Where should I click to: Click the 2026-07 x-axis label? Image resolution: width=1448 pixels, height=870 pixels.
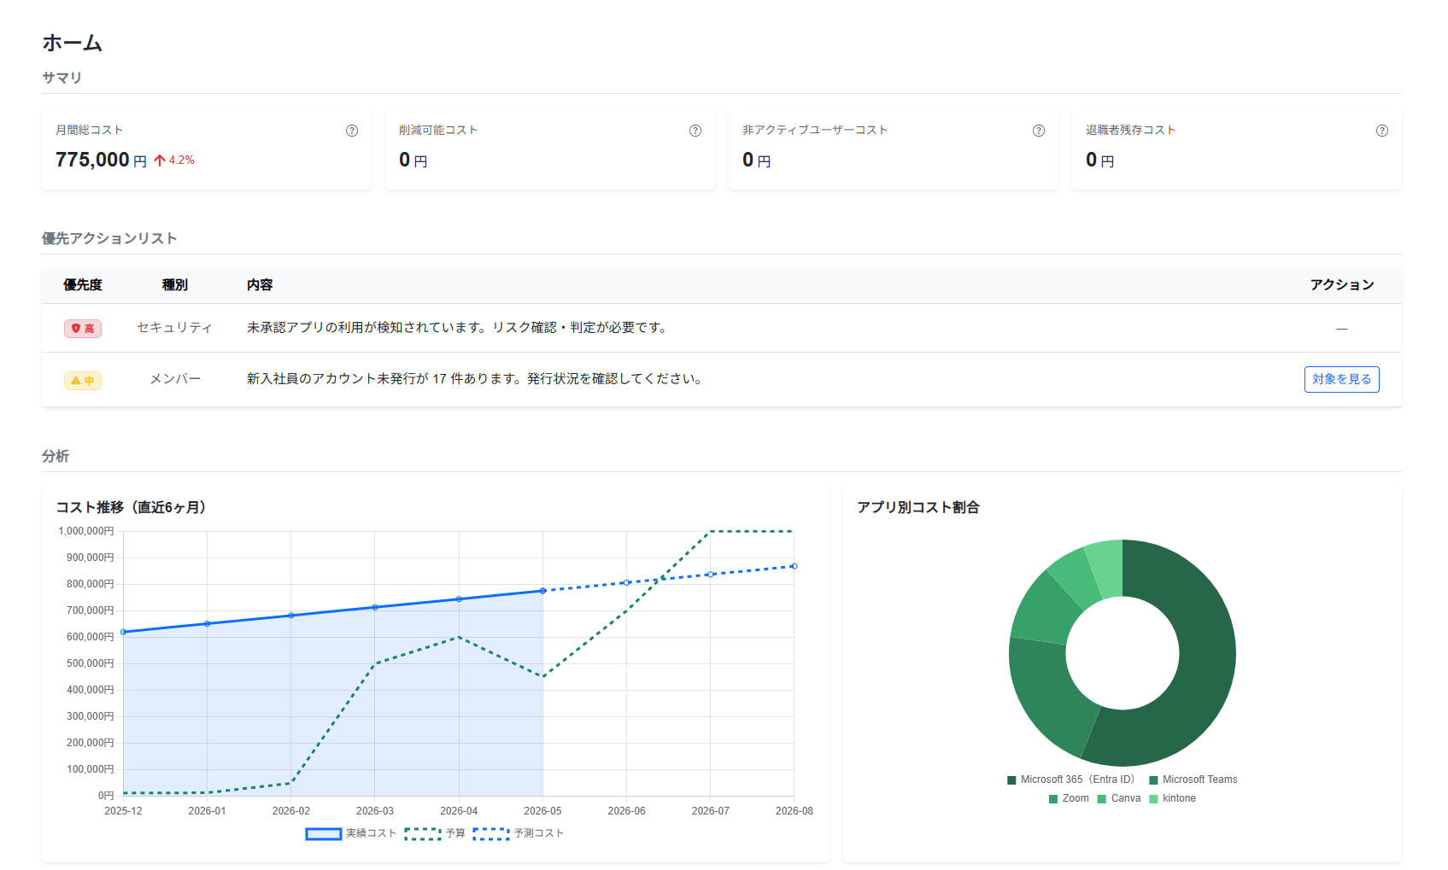tap(710, 811)
